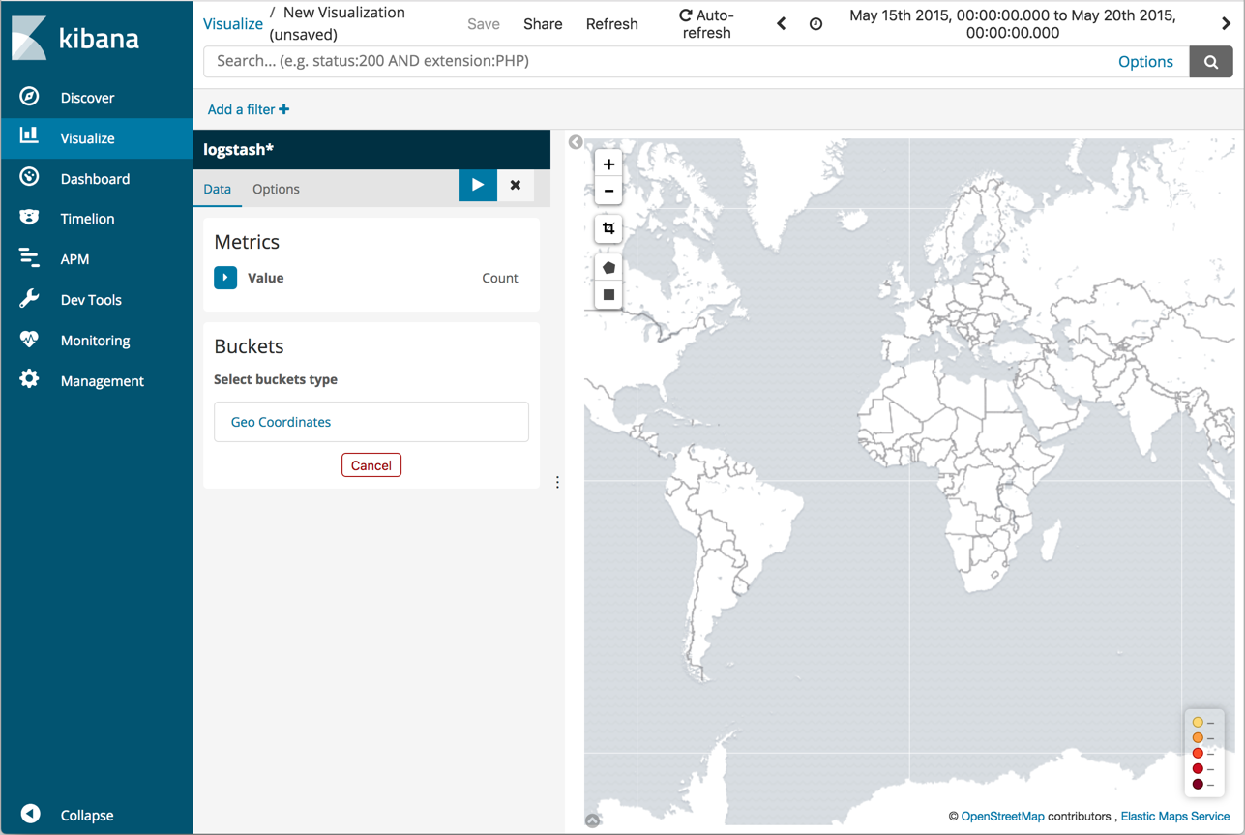Screen dimensions: 1245x835
Task: Zoom out on the map
Action: (608, 191)
